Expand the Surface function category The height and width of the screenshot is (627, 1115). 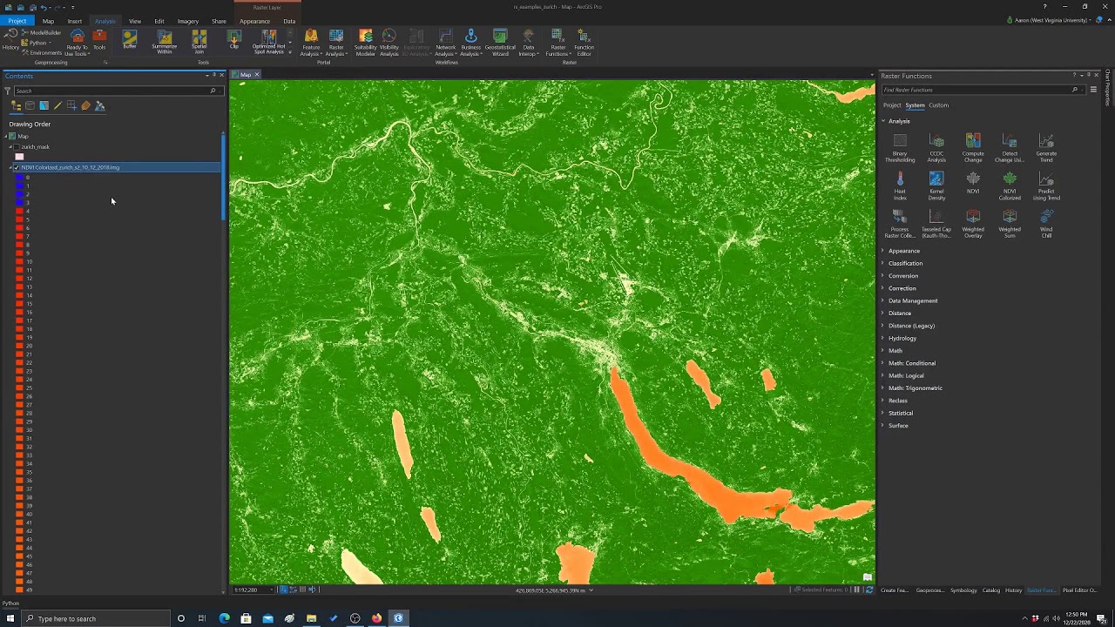883,425
